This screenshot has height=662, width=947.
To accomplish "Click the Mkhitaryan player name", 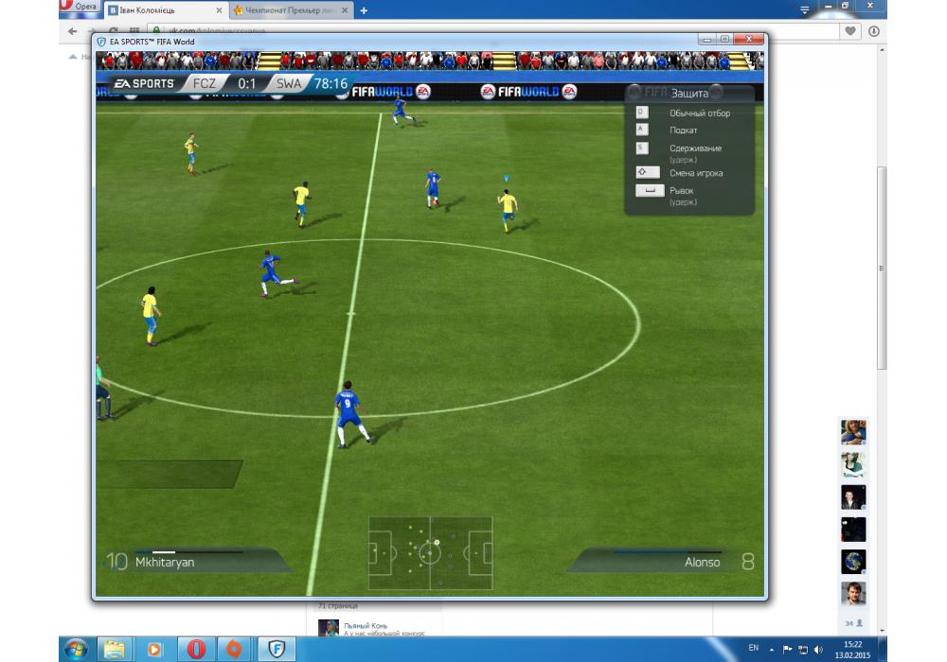I will 165,562.
